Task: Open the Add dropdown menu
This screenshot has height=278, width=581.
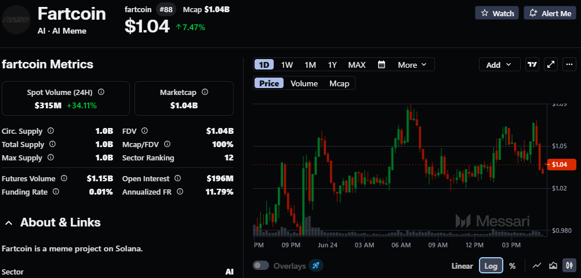Action: coord(499,64)
